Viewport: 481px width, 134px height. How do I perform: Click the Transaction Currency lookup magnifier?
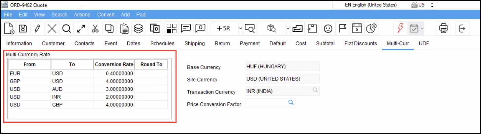point(315,90)
